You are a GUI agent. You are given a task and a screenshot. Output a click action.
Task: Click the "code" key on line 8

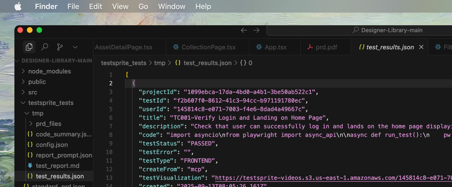(149, 135)
